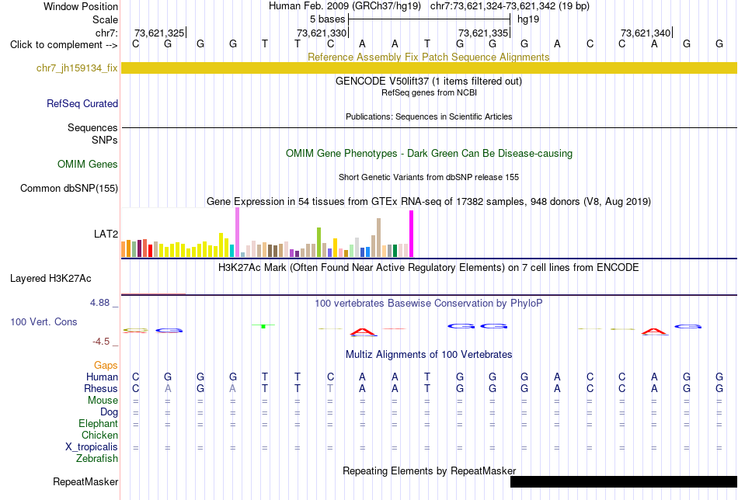This screenshot has width=738, height=500.
Task: Open Short Genetic Variants from dbSNP title
Action: (x=429, y=177)
